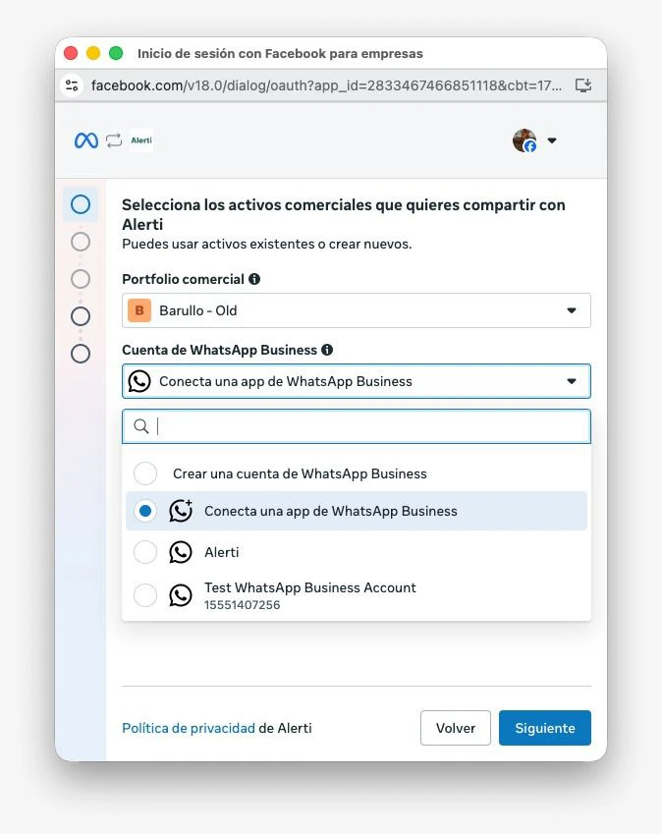Click the facebook.com URL in address bar
662x834 pixels.
click(326, 85)
